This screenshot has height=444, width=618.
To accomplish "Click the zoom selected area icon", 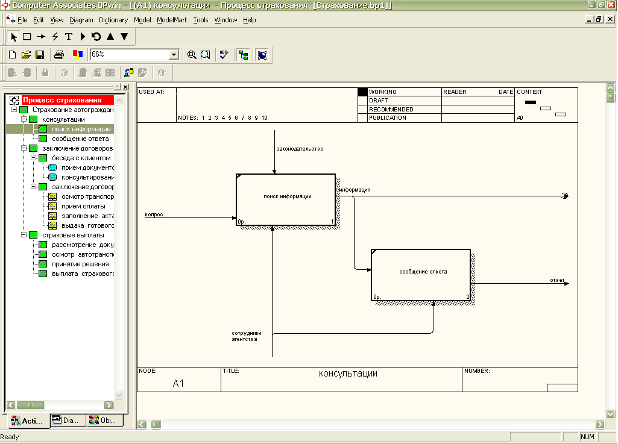I will [206, 55].
